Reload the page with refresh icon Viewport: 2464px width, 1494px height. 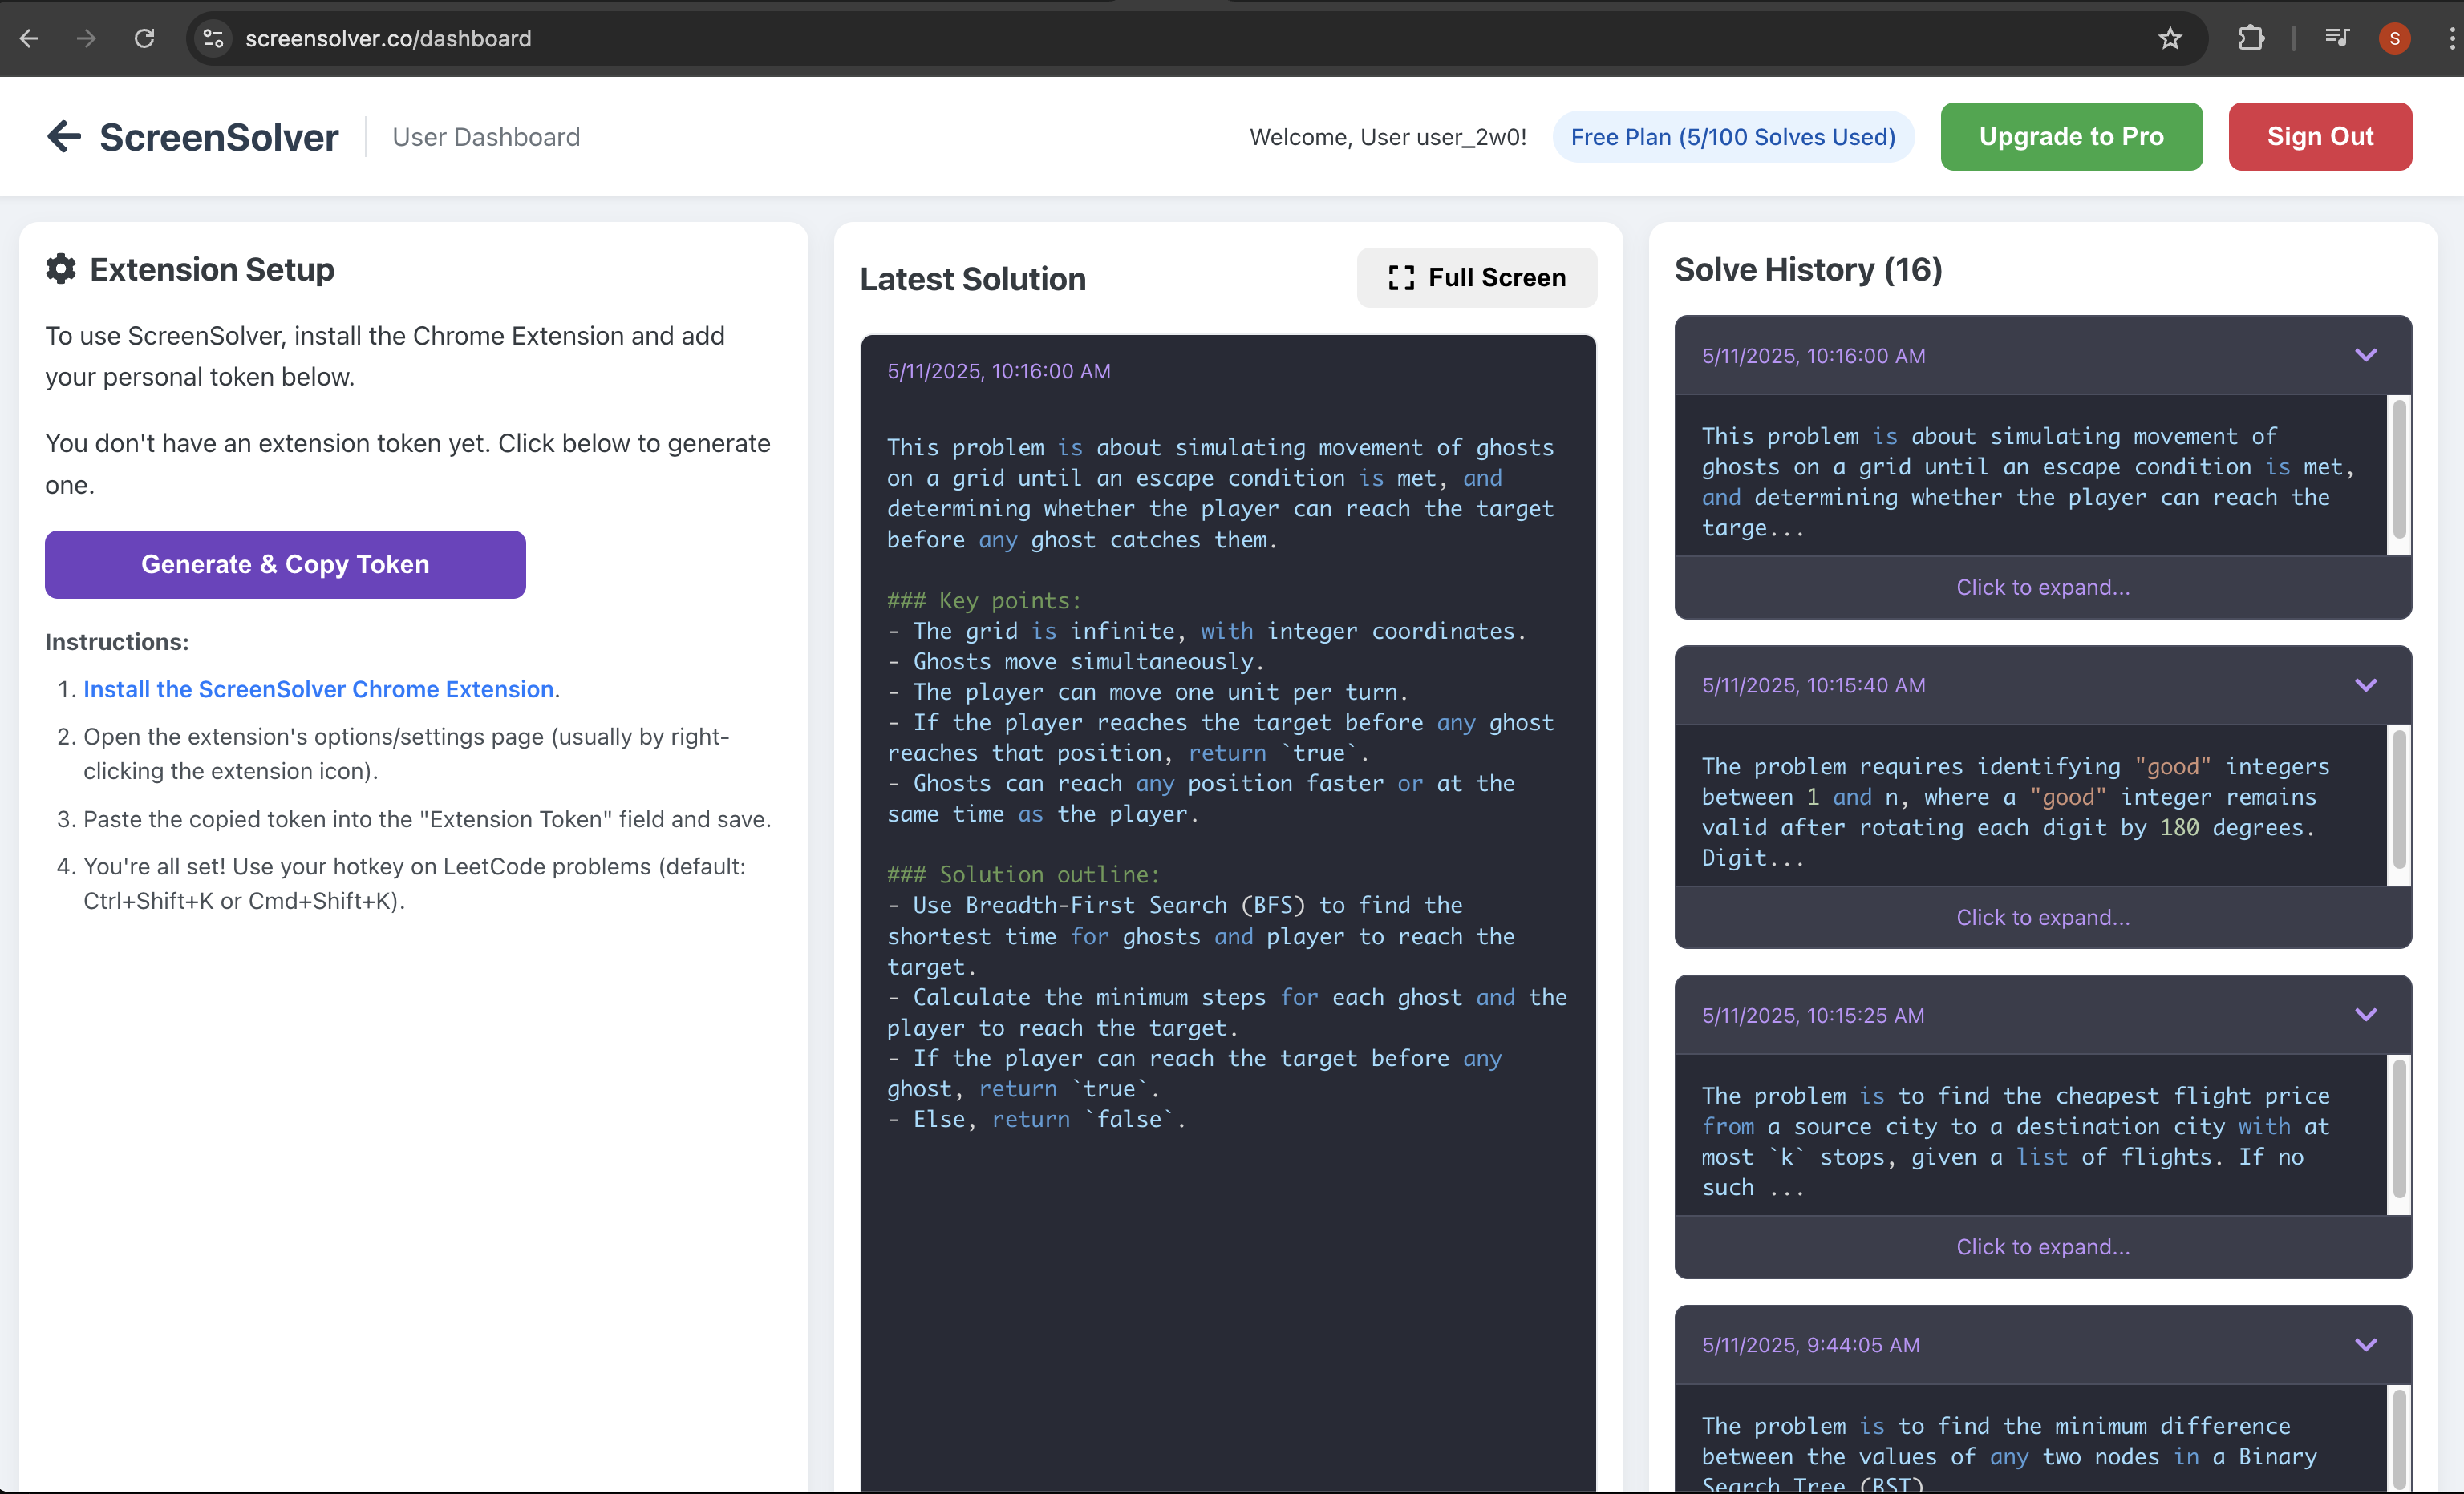click(144, 38)
